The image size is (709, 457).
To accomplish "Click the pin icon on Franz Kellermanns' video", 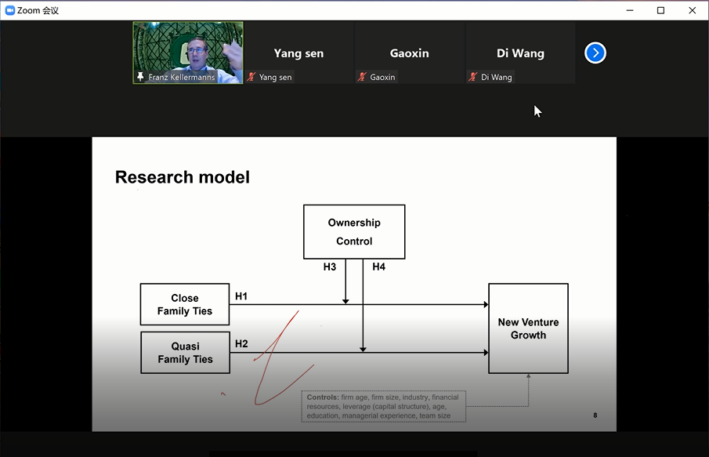I will pos(140,78).
